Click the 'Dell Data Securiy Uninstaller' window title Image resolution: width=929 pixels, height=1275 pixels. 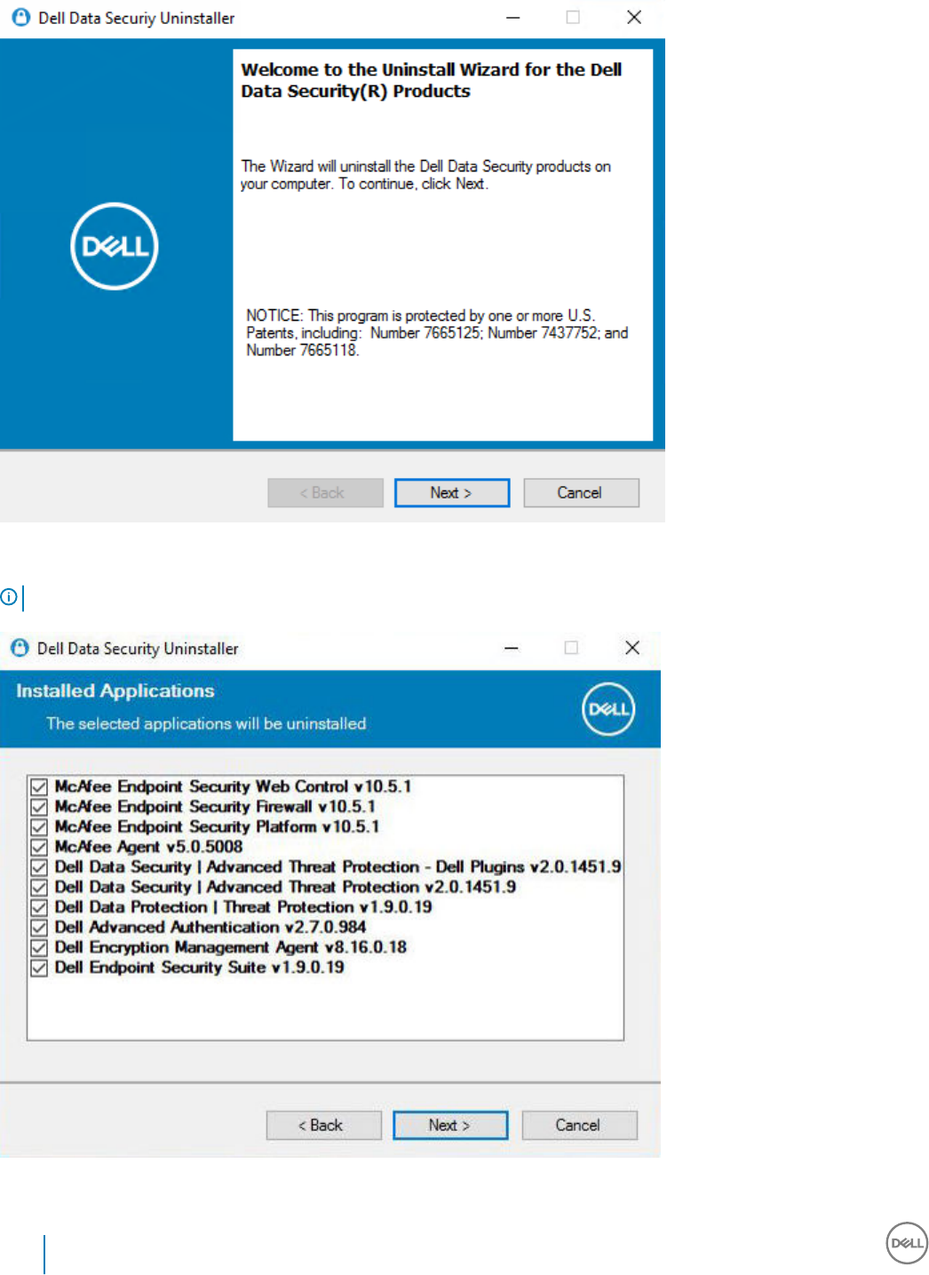click(x=137, y=18)
